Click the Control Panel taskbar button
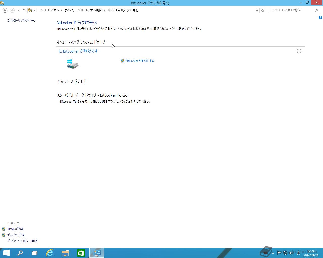The image size is (323, 258). [97, 253]
